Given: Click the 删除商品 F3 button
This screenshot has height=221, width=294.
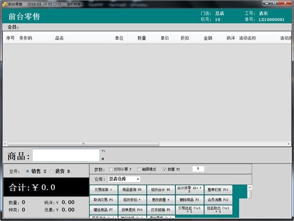Looking at the screenshot, I should (189, 200).
